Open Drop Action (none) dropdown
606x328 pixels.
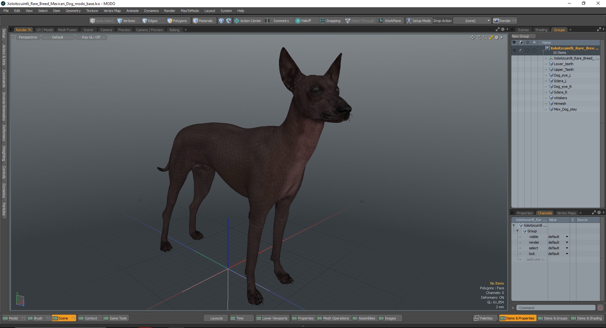[472, 21]
